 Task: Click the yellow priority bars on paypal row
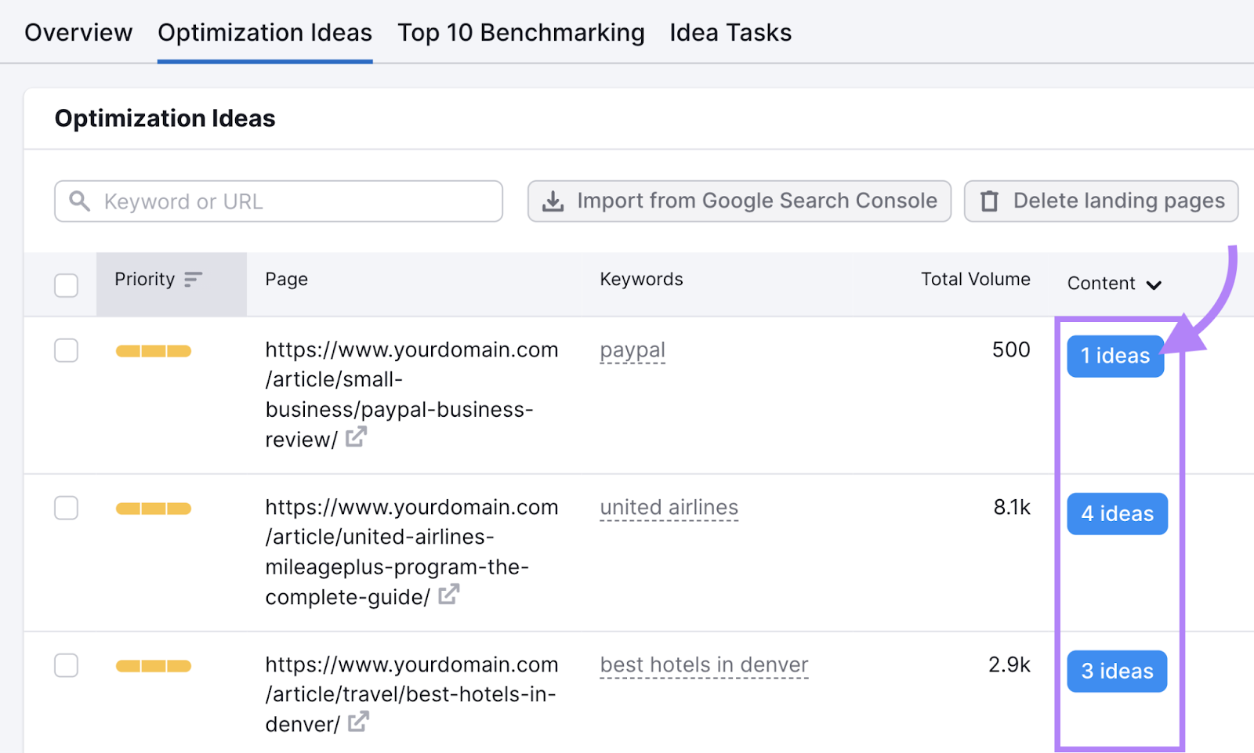tap(153, 350)
